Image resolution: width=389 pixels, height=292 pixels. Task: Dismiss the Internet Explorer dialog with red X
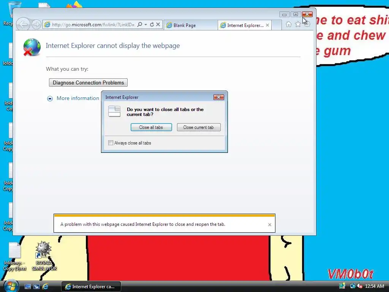(218, 97)
